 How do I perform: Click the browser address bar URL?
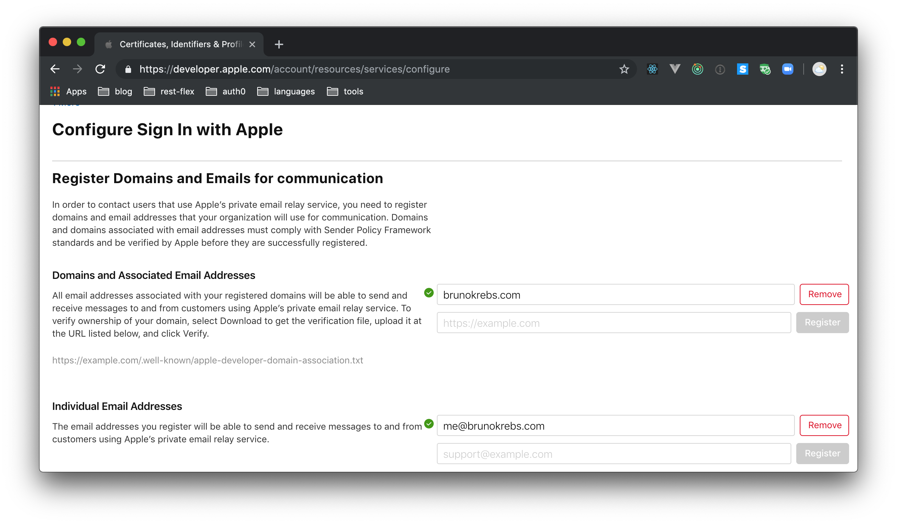pos(295,69)
